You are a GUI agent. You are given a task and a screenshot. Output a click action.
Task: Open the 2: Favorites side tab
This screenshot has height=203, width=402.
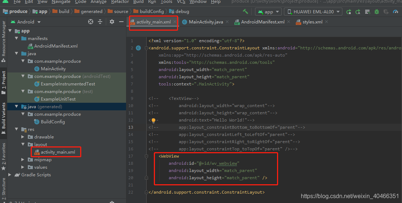[x=4, y=156]
